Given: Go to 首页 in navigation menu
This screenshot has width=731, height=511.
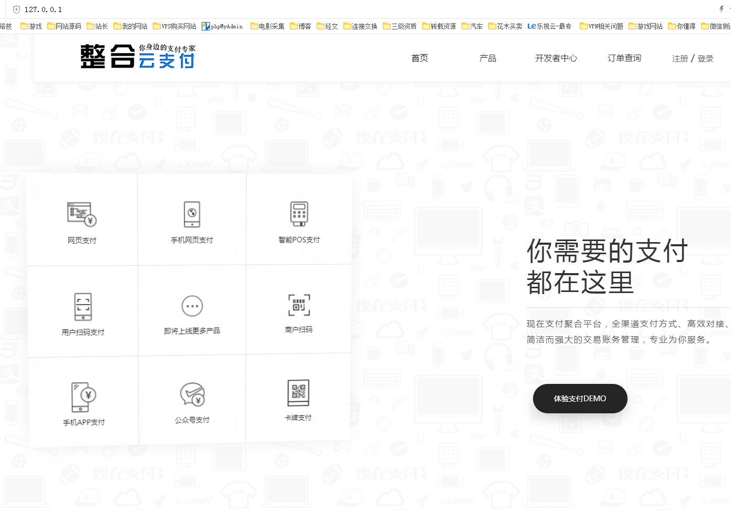Looking at the screenshot, I should [420, 58].
